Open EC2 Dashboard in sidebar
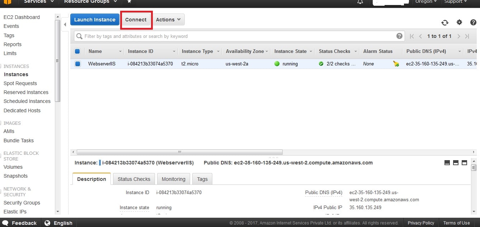Viewport: 480px width, 227px height. [x=22, y=17]
